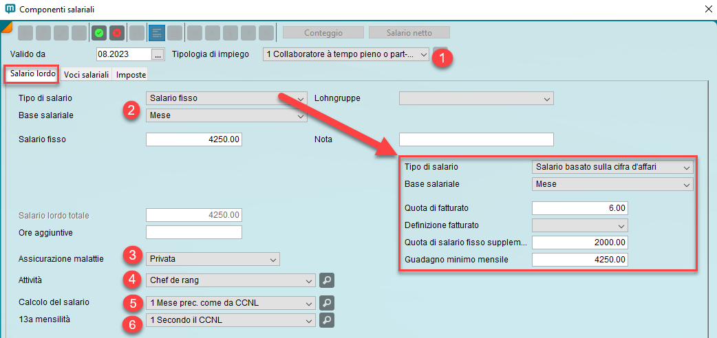717x338 pixels.
Task: Switch to the Voci salariali tab
Action: tap(86, 74)
